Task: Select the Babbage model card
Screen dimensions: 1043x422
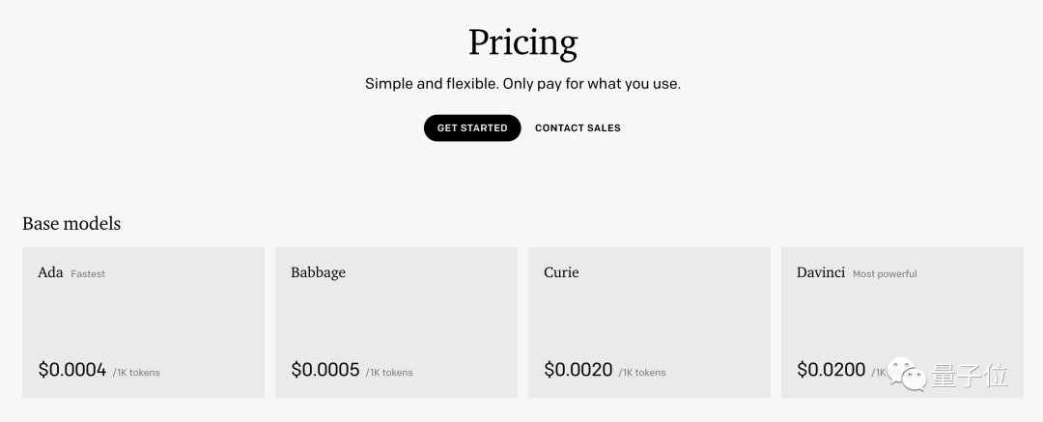Action: (x=397, y=323)
